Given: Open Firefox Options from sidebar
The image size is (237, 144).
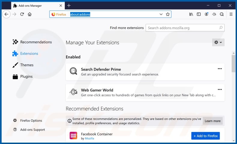Looking at the screenshot, I should click(x=28, y=120).
